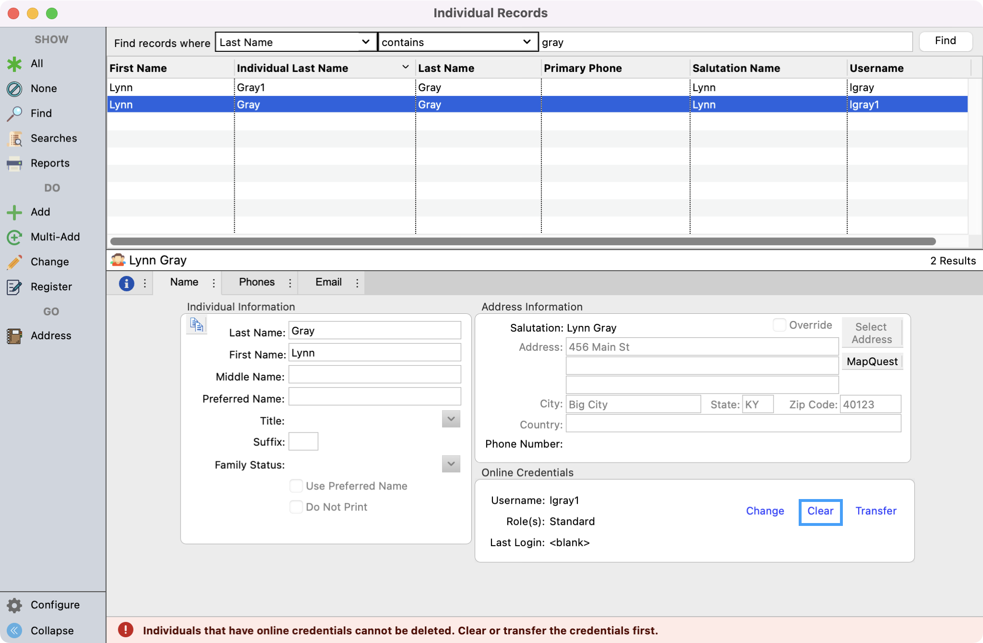The height and width of the screenshot is (643, 983).
Task: Click the None icon in sidebar
Action: pyautogui.click(x=14, y=89)
